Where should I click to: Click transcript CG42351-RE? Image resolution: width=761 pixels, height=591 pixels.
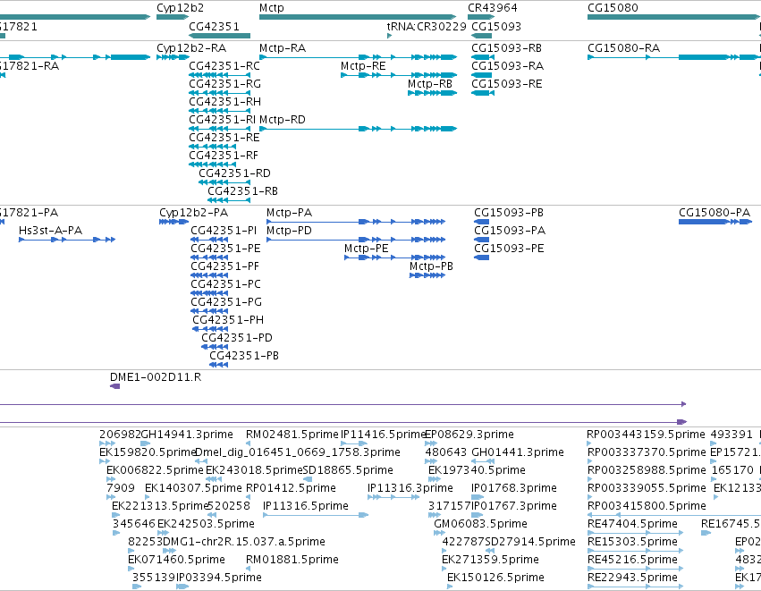coord(224,138)
